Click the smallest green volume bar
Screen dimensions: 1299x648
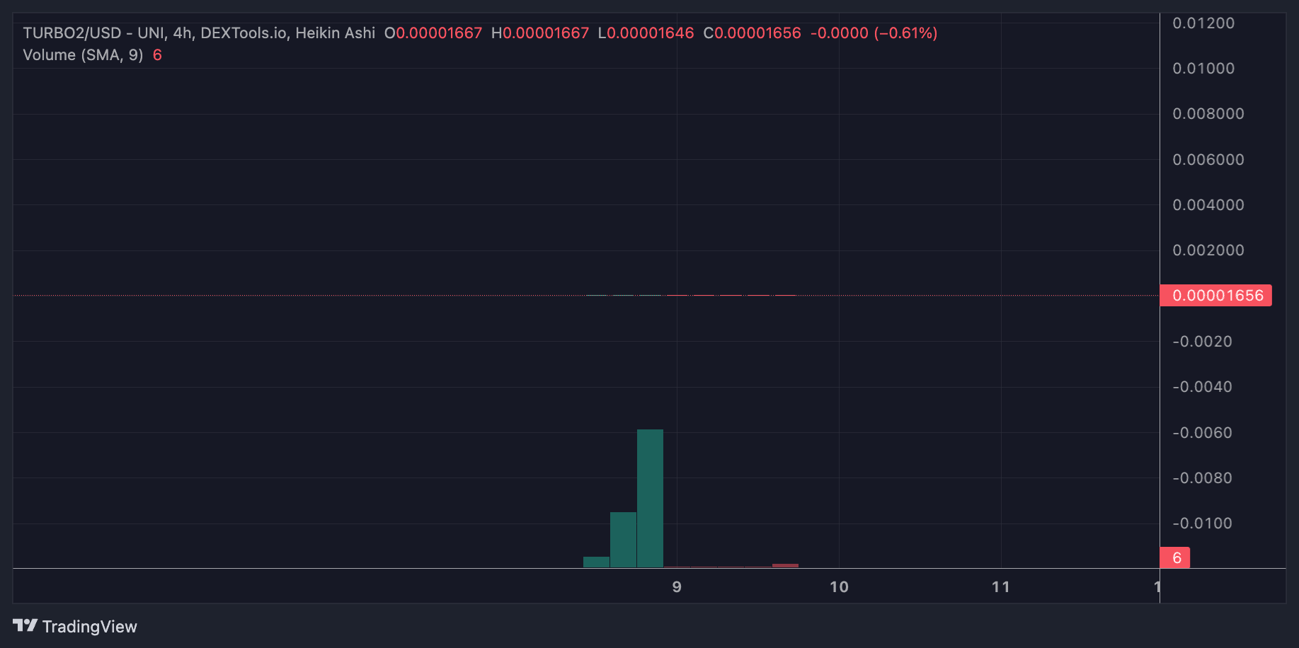(x=596, y=562)
